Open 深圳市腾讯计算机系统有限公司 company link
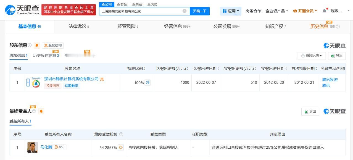The height and width of the screenshot is (160, 353). click(x=71, y=79)
